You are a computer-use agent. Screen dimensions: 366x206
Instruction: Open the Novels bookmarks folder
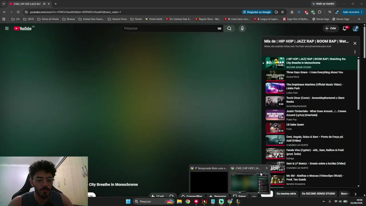(x=136, y=19)
